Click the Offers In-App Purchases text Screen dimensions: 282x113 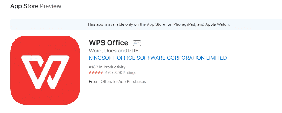coord(123,82)
